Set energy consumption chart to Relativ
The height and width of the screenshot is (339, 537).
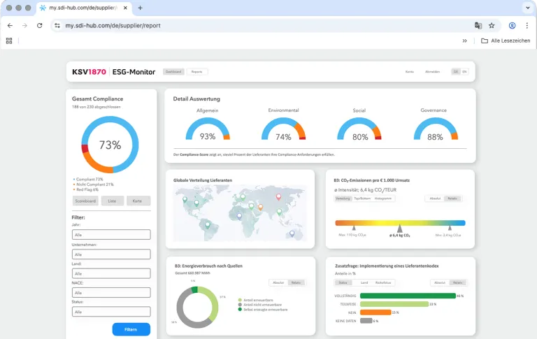pyautogui.click(x=296, y=282)
